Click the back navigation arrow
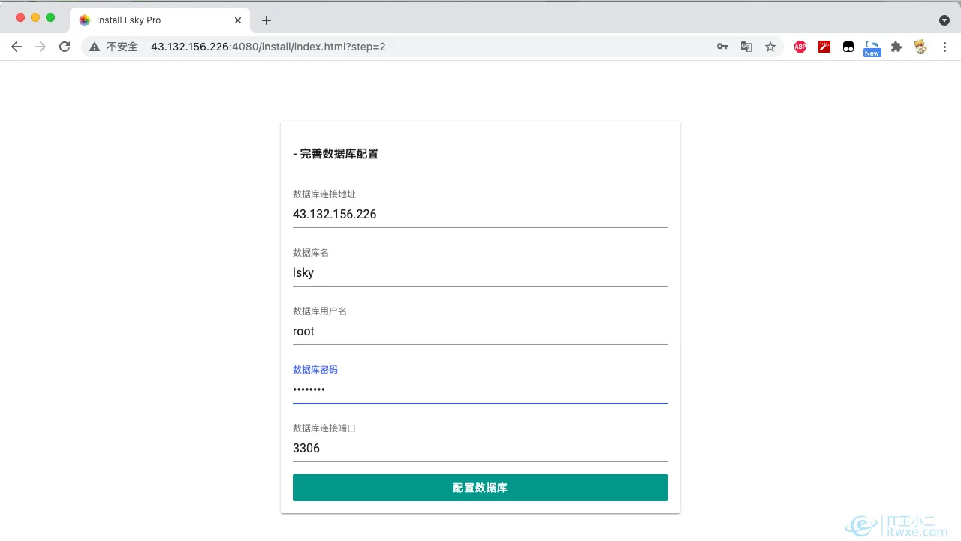The height and width of the screenshot is (541, 961). [17, 47]
